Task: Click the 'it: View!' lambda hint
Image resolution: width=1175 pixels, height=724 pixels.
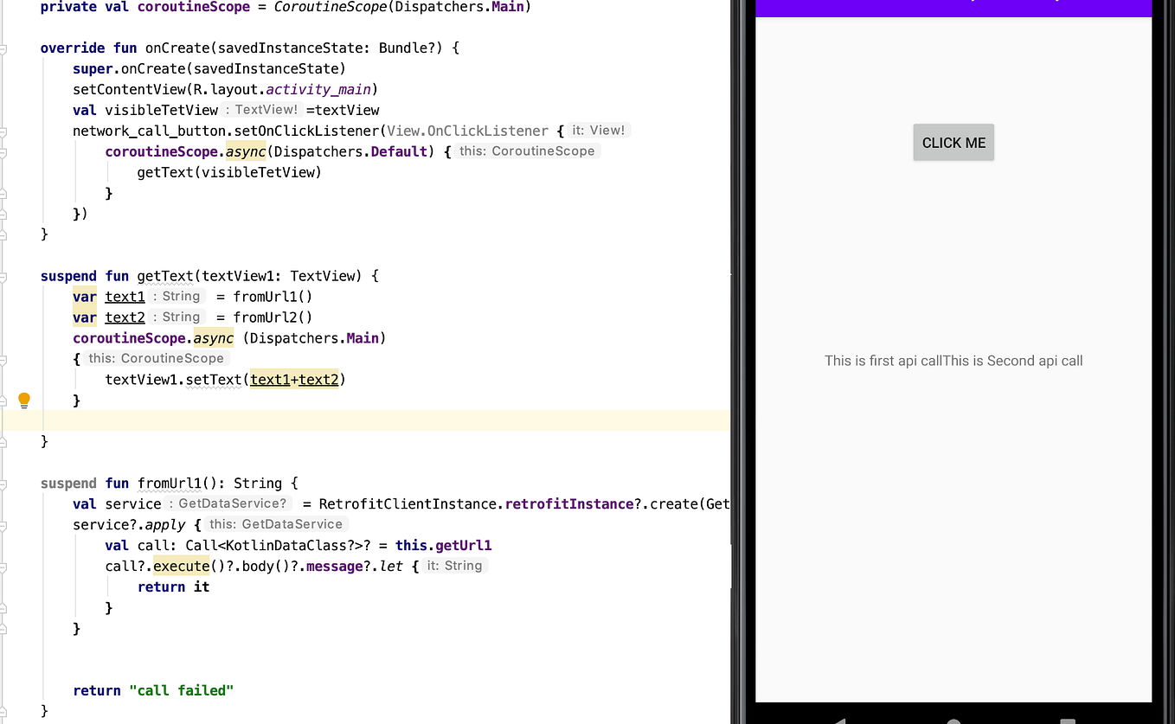Action: 598,131
